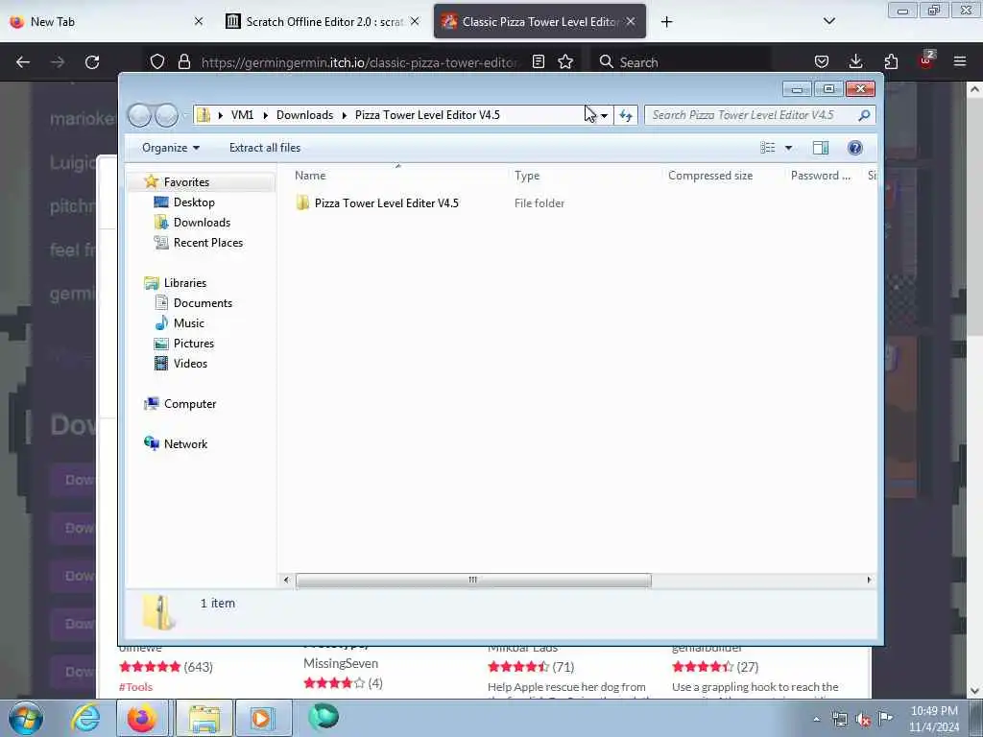Open Downloads in the navigation pane
The width and height of the screenshot is (983, 737).
(x=202, y=223)
